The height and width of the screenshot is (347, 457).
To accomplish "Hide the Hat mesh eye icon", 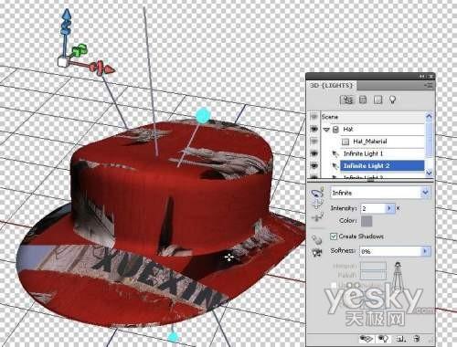I will [x=314, y=129].
